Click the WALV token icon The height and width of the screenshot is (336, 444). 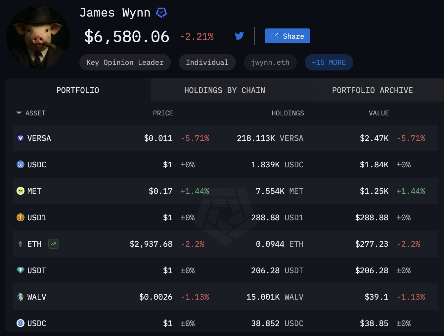click(x=20, y=297)
